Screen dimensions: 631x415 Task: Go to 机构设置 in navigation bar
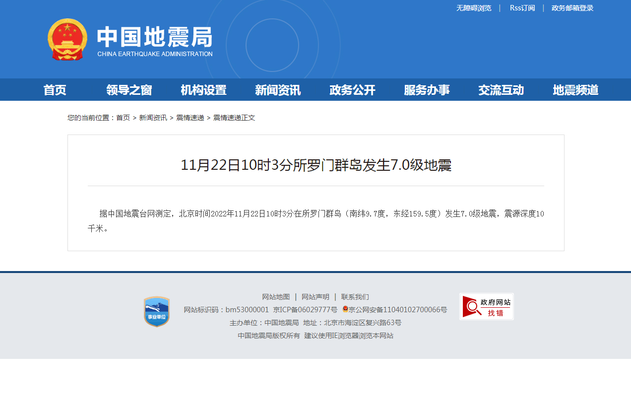click(x=203, y=90)
